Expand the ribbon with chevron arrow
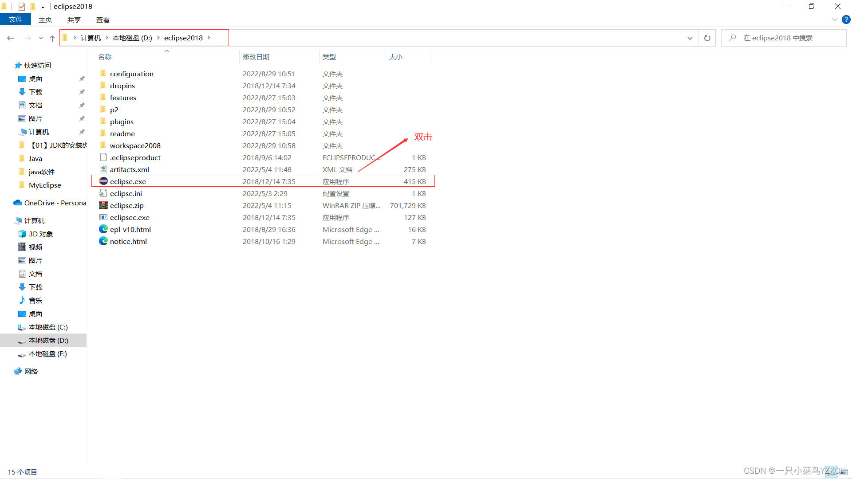 coord(834,20)
